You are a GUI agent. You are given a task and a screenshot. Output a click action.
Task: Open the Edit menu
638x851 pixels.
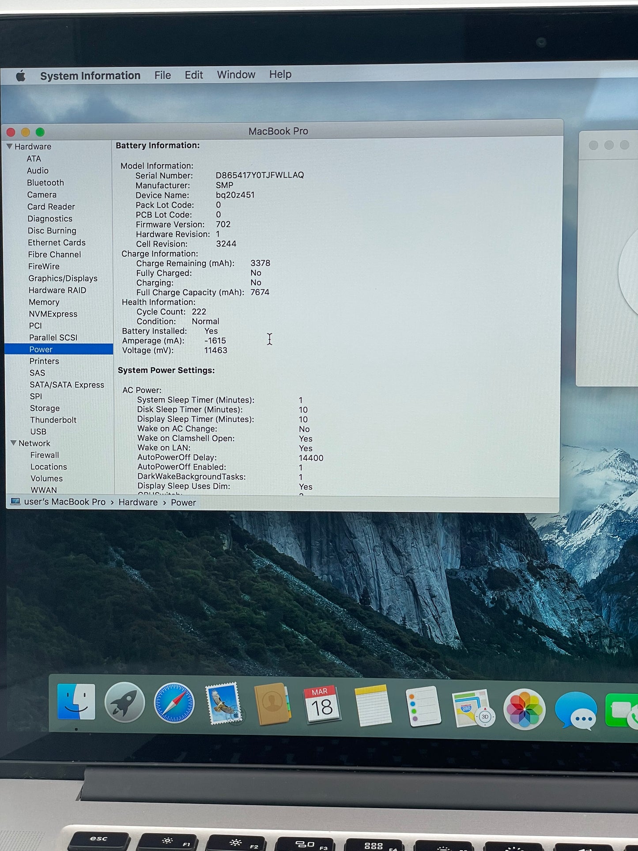pyautogui.click(x=193, y=75)
